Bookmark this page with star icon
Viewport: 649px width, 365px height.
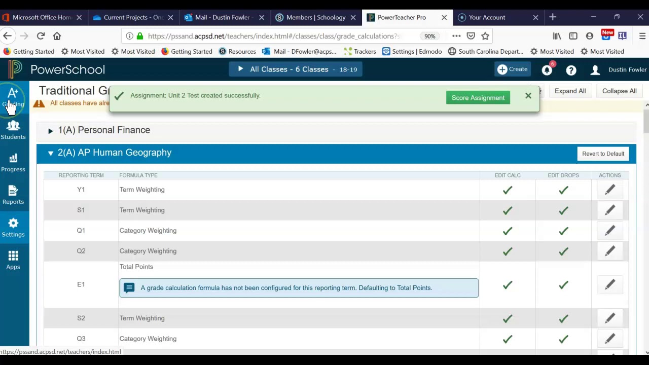(485, 36)
